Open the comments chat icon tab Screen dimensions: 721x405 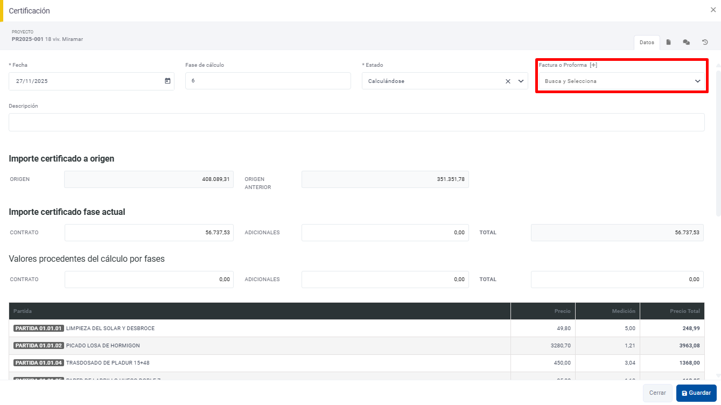(x=686, y=42)
